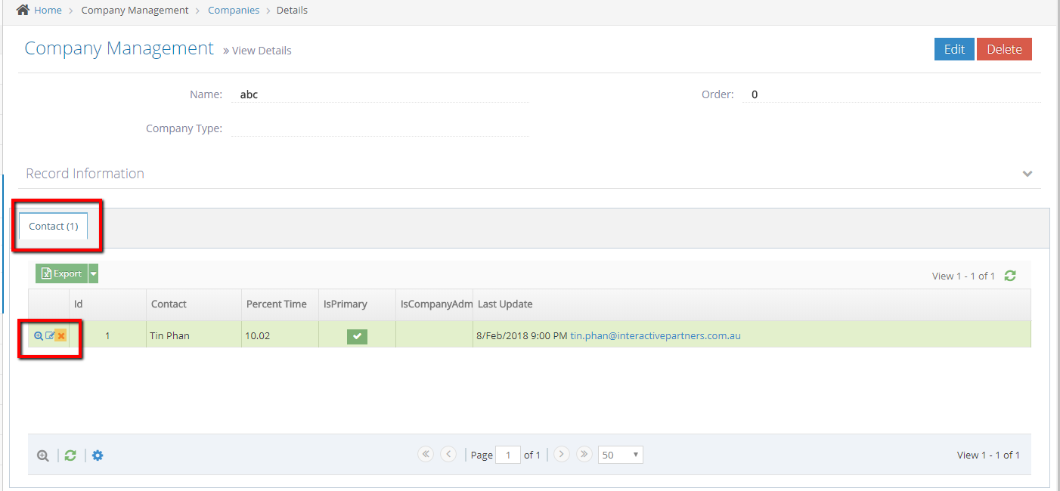1060x491 pixels.
Task: Sort grid by Percent Time column header
Action: tap(277, 304)
